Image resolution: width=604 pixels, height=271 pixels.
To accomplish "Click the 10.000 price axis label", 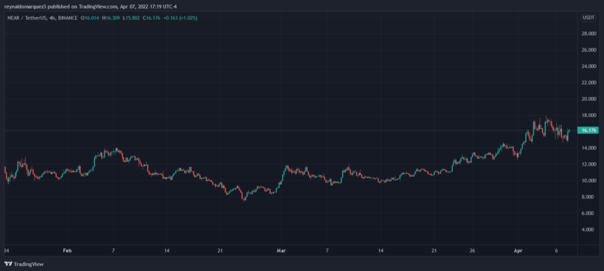I will 589,180.
